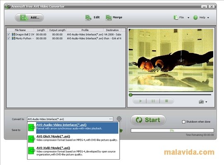Click the preview seek slider handle
The image size is (224, 165).
[130, 95]
